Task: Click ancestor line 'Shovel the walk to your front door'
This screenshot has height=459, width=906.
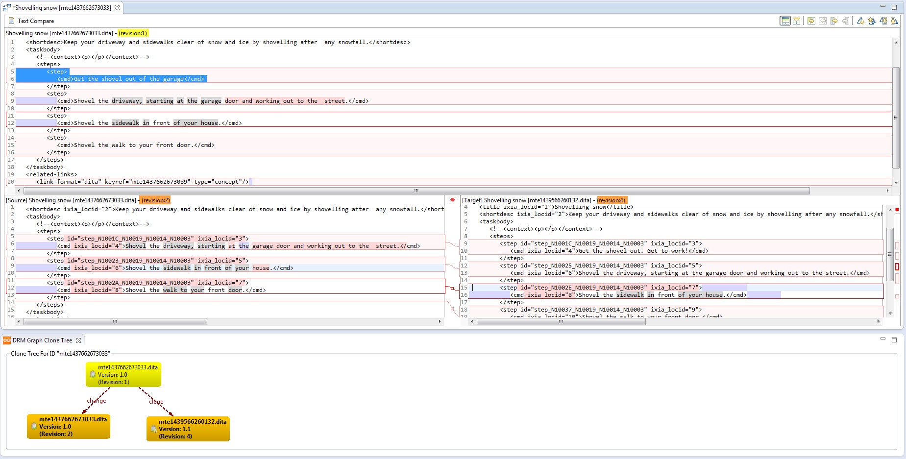Action: coord(136,145)
